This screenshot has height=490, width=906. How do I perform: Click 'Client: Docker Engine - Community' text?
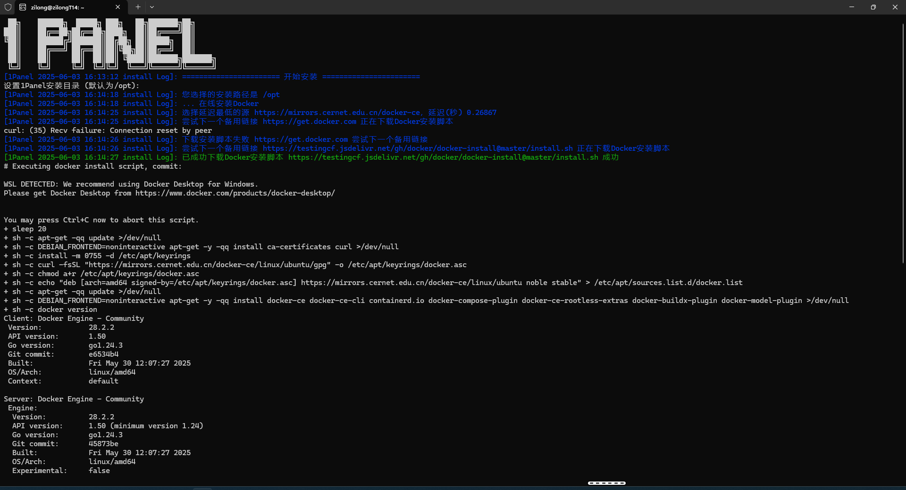point(74,318)
